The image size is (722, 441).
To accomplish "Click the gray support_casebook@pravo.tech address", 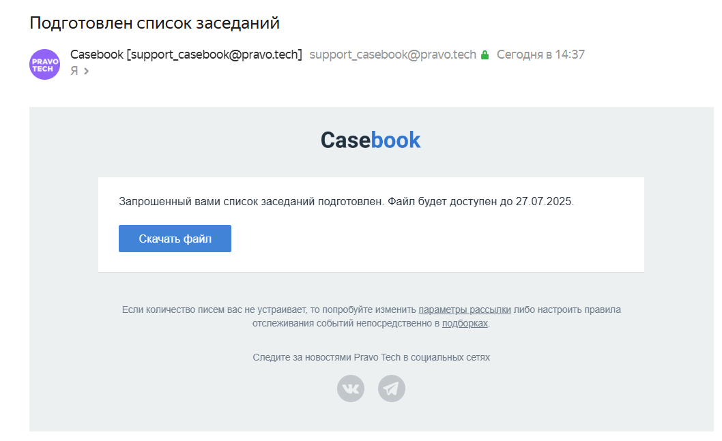I will [x=393, y=55].
